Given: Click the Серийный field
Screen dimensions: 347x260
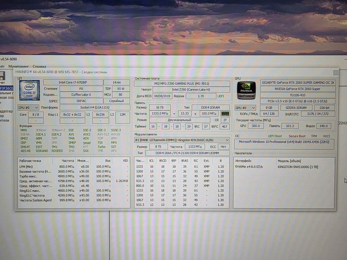Looking at the screenshot, I should [117, 101].
